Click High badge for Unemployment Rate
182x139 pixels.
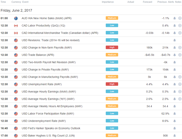tap(112, 84)
